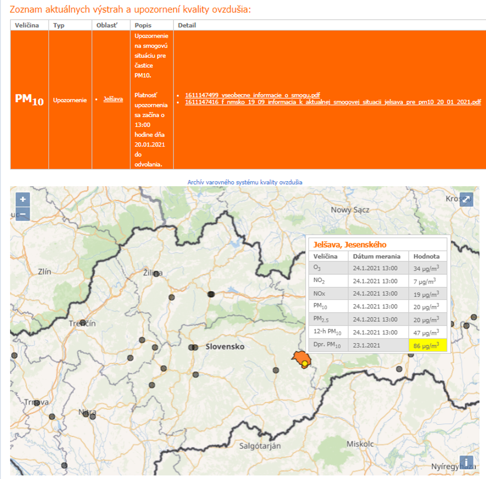This screenshot has height=479, width=486.
Task: Click the yellow Jelšava station marker
Action: click(305, 363)
